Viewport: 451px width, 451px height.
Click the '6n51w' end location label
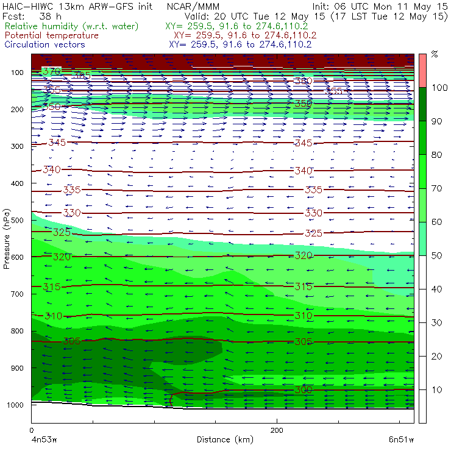[401, 439]
